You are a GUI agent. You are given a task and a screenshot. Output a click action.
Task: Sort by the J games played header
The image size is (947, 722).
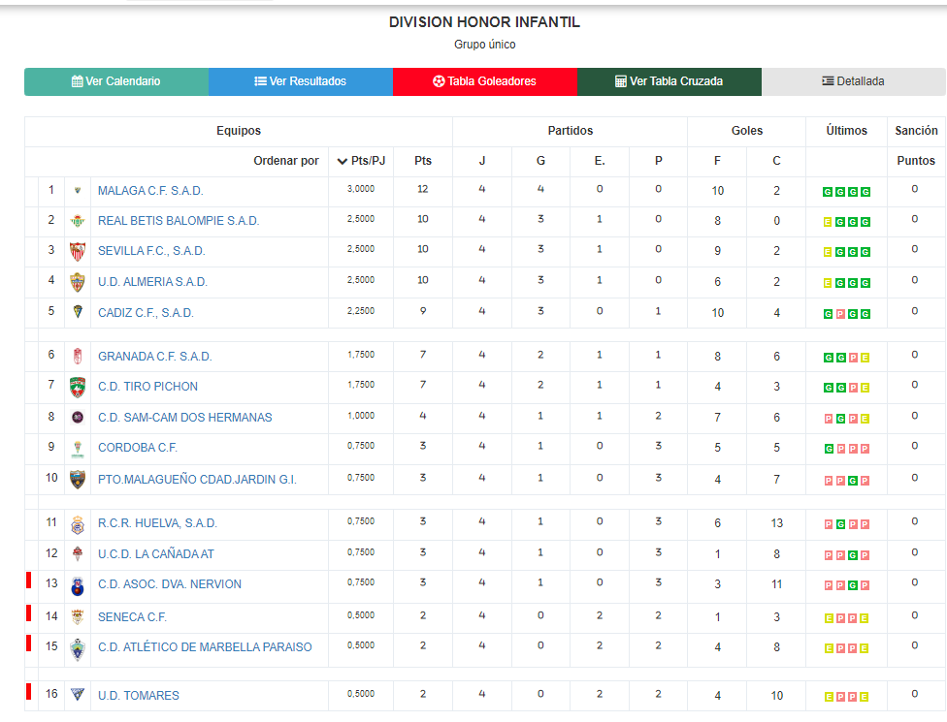pyautogui.click(x=482, y=161)
